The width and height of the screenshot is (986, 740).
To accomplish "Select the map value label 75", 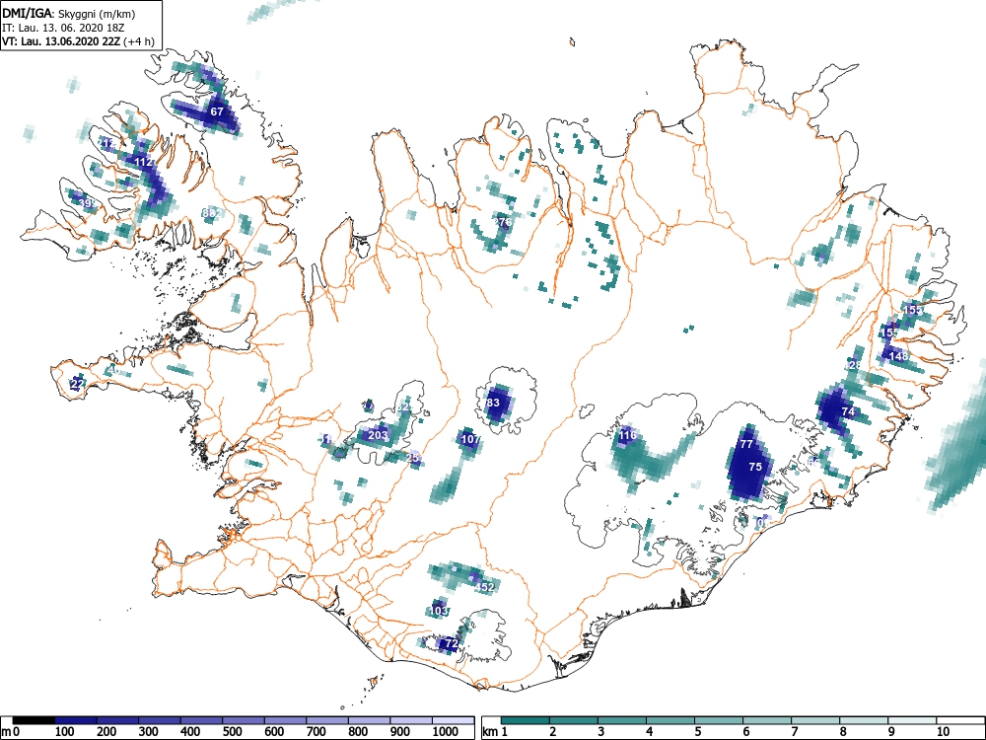I will pos(756,467).
